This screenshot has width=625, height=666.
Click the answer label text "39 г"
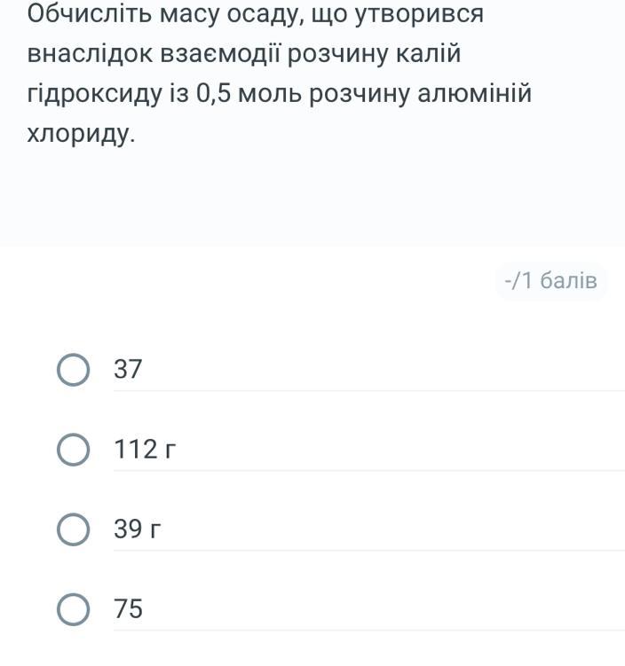(138, 529)
